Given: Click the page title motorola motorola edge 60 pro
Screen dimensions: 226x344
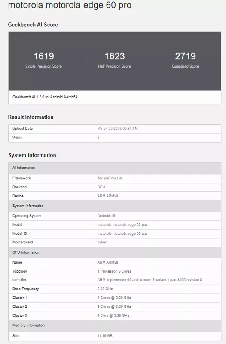Looking at the screenshot, I should point(70,5).
